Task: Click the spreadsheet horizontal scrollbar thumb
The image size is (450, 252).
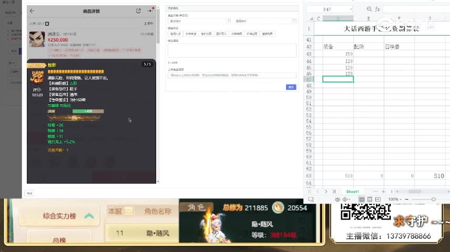Action: 414,192
